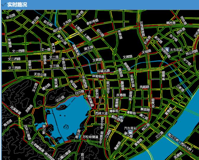Click the 汽车南站 bus station icon
This screenshot has height=160, width=199.
[x=130, y=132]
